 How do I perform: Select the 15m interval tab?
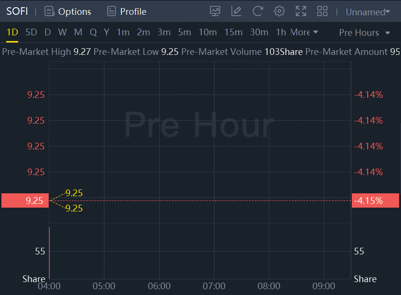click(233, 32)
